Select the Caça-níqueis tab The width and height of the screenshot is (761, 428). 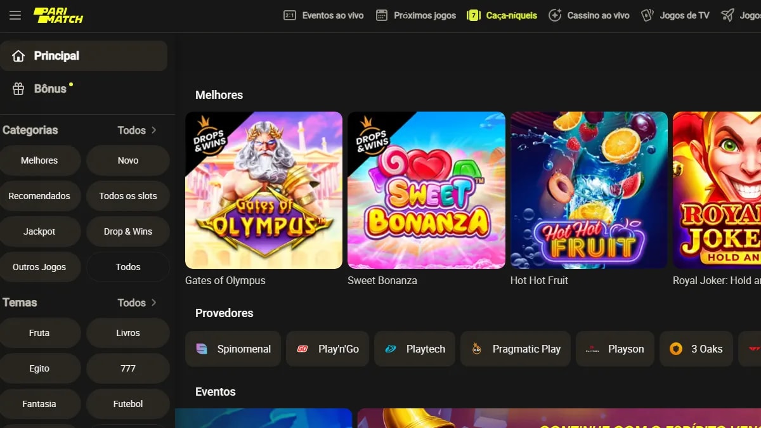[x=502, y=15]
